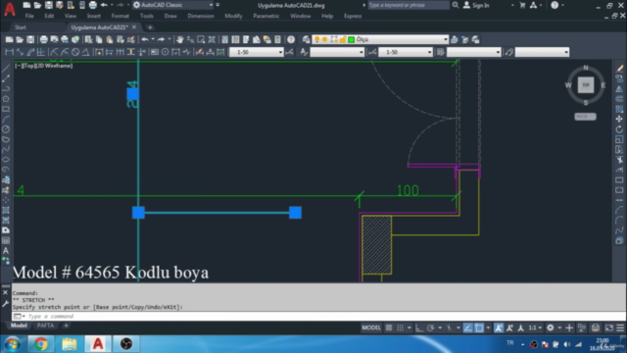Open the status bar customization menu icon

tap(620, 328)
